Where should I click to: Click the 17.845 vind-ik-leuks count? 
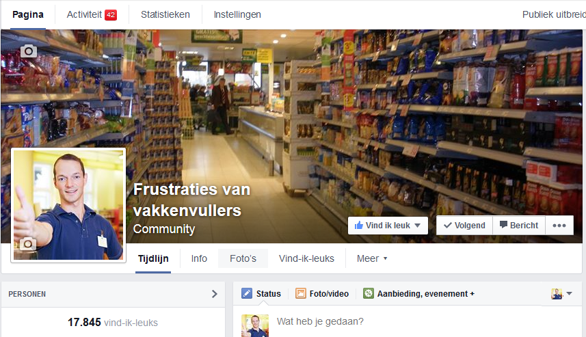coord(113,323)
